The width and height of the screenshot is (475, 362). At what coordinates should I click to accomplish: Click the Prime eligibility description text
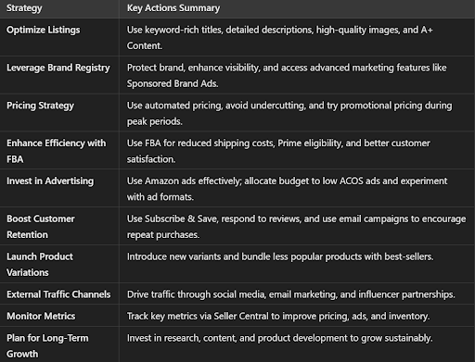[278, 151]
